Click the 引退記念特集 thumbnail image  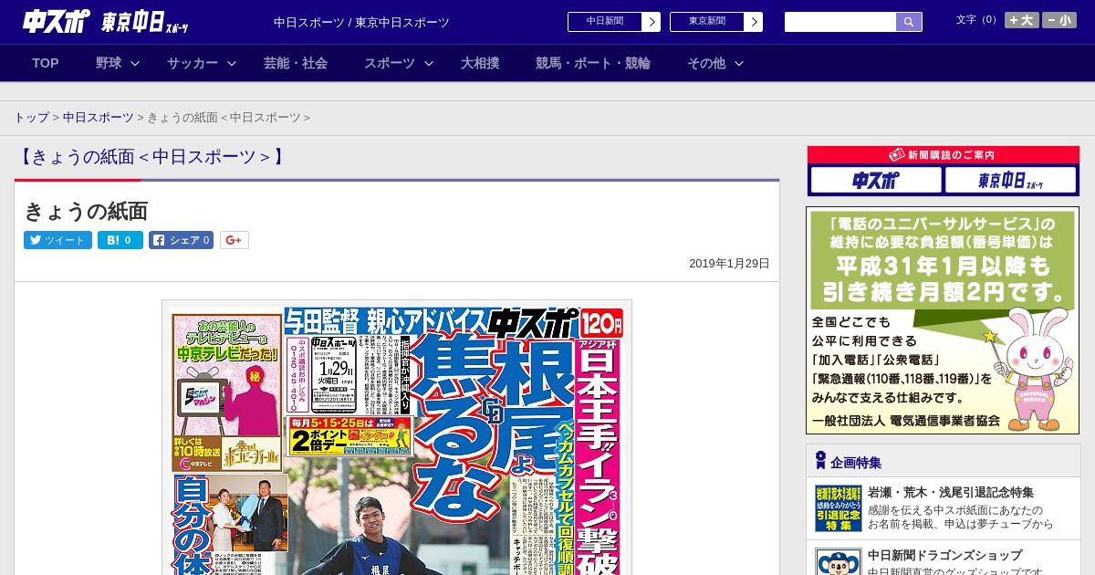pyautogui.click(x=839, y=508)
